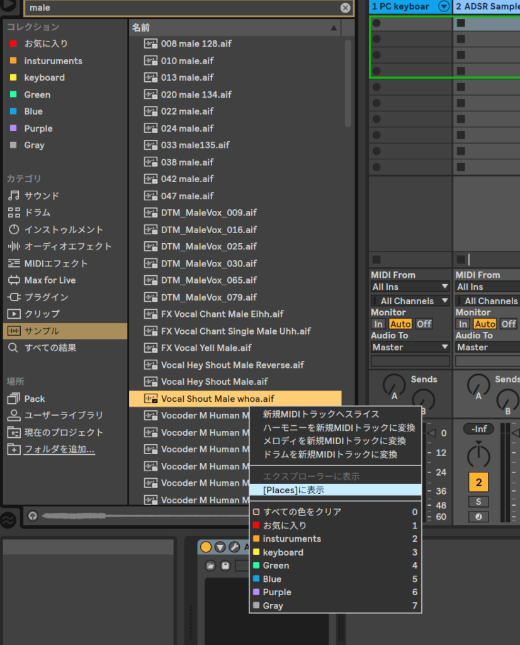Set track 1 Monitor to In
This screenshot has height=645, width=520.
(x=378, y=324)
